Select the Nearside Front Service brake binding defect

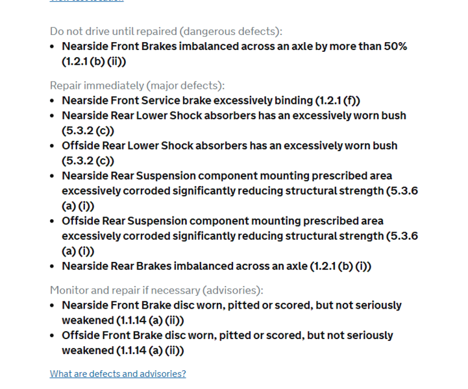[x=188, y=100]
